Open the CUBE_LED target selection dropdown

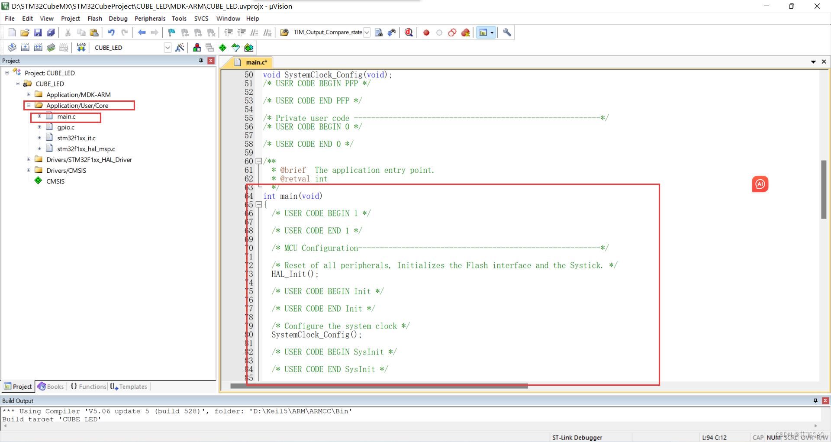pos(167,48)
